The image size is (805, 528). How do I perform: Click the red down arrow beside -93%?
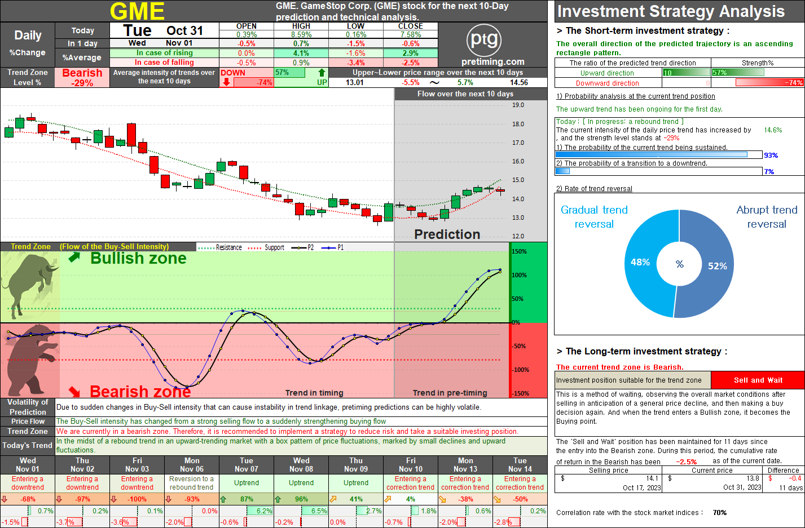tap(169, 499)
